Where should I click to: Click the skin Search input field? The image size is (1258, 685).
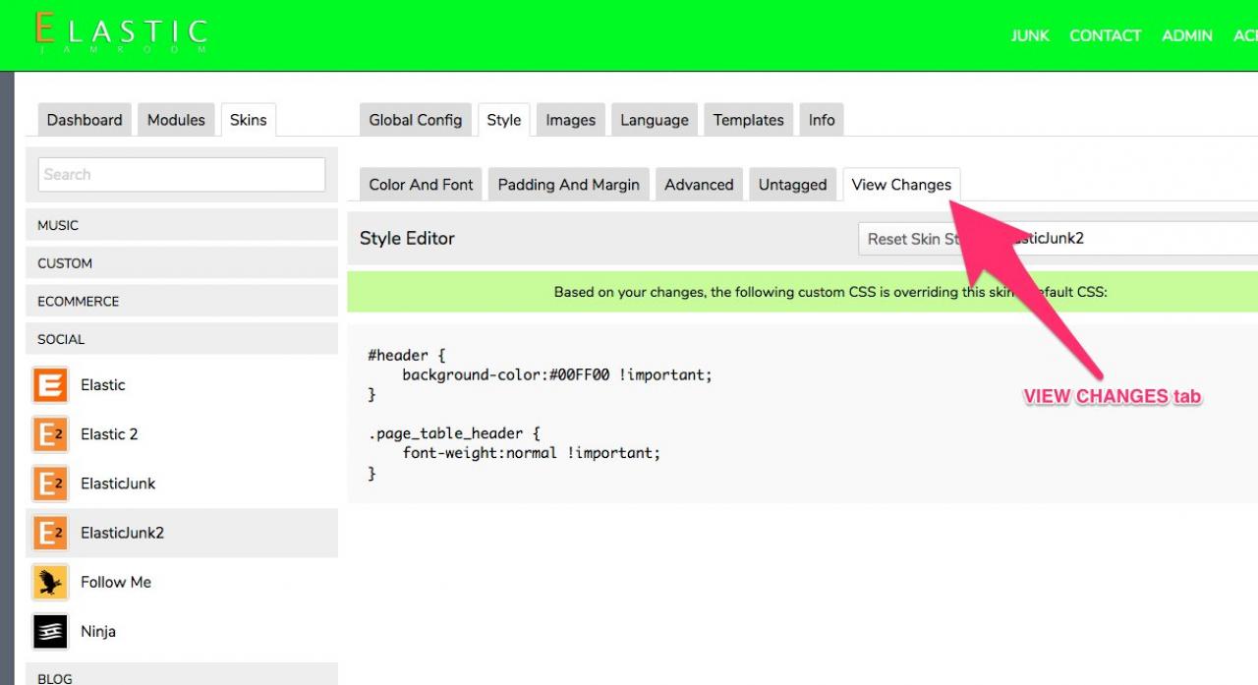181,175
